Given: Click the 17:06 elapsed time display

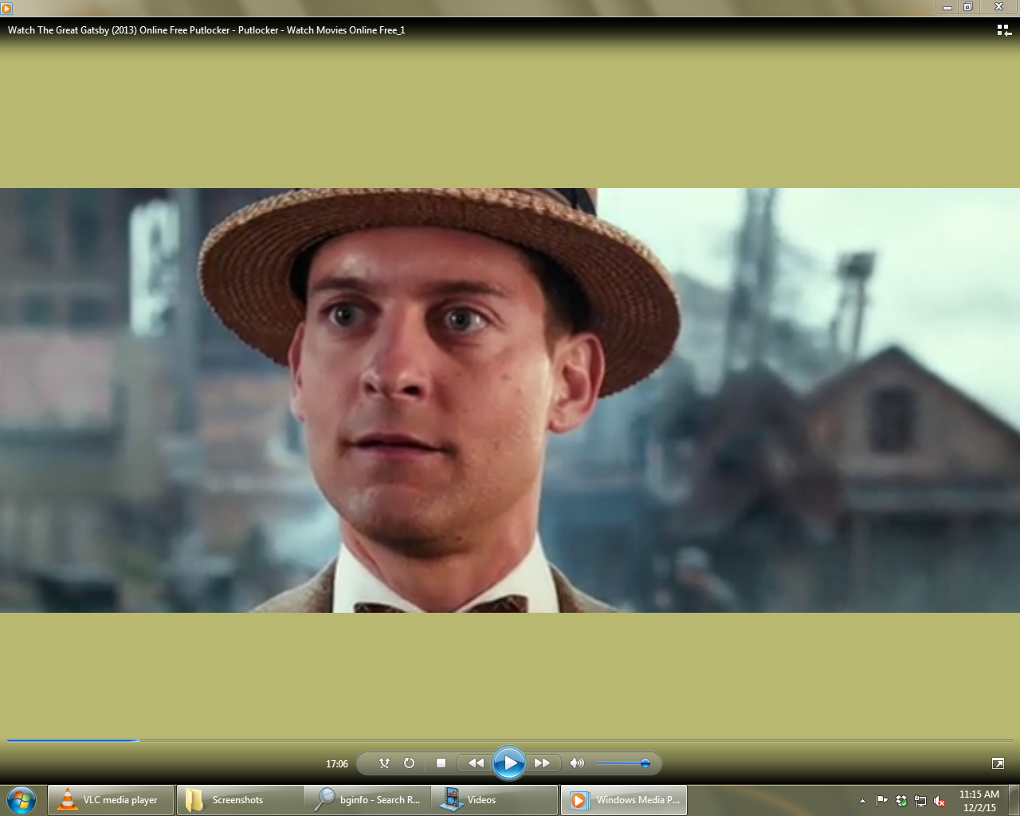Looking at the screenshot, I should click(x=336, y=764).
